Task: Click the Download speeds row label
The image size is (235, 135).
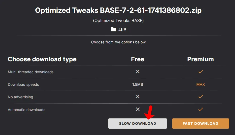Action: 23,84
